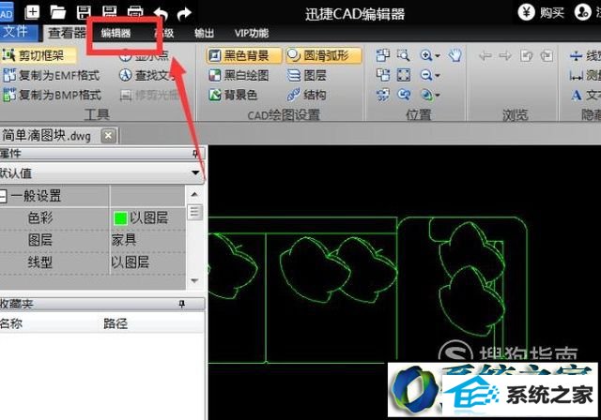Undo with the curved left arrow

[x=161, y=14]
